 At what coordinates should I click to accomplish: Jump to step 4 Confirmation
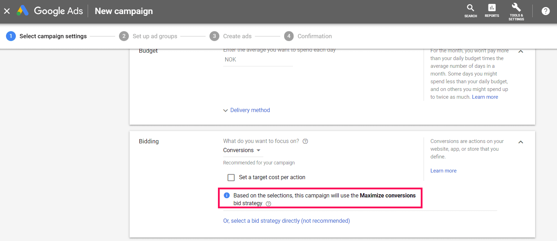coord(308,36)
